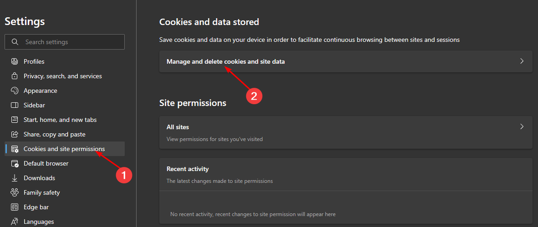Viewport: 538px width, 227px height.
Task: Expand Manage and delete cookies chevron
Action: point(522,61)
